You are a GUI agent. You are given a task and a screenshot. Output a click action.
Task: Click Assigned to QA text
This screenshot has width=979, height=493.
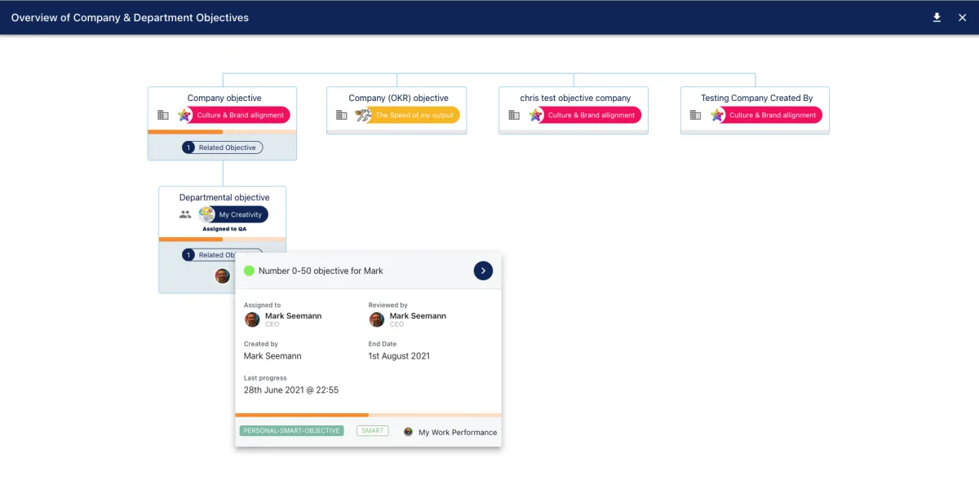coord(224,229)
